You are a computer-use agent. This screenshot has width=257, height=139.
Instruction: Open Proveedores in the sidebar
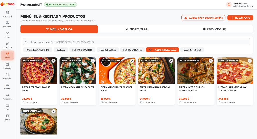[7, 97]
